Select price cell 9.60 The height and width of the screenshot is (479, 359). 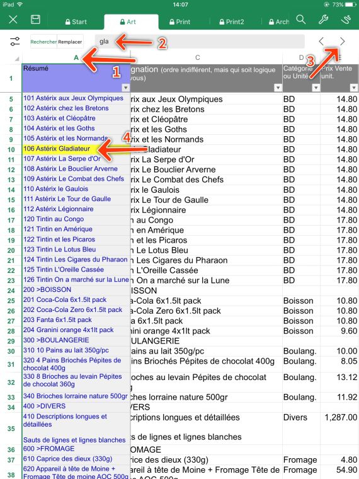(x=339, y=331)
